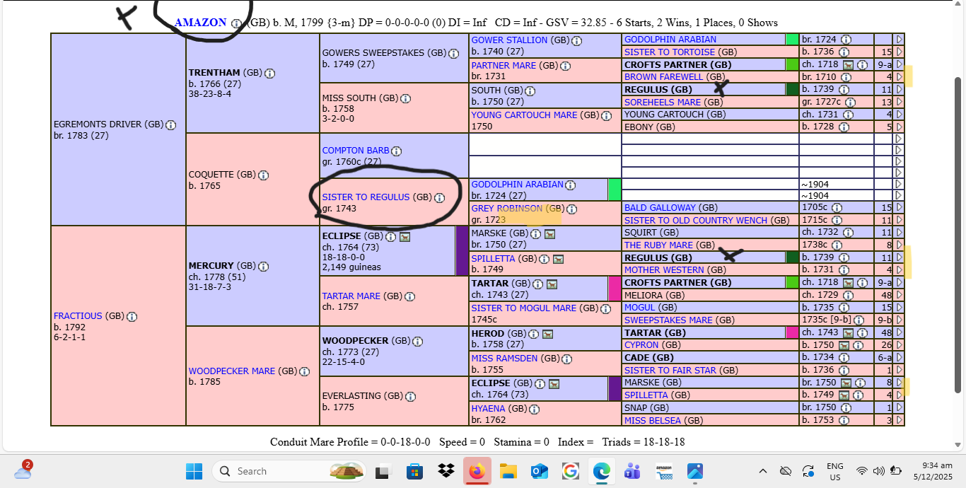
Task: Expand the arrow on MISS BELSEA row
Action: pyautogui.click(x=899, y=420)
